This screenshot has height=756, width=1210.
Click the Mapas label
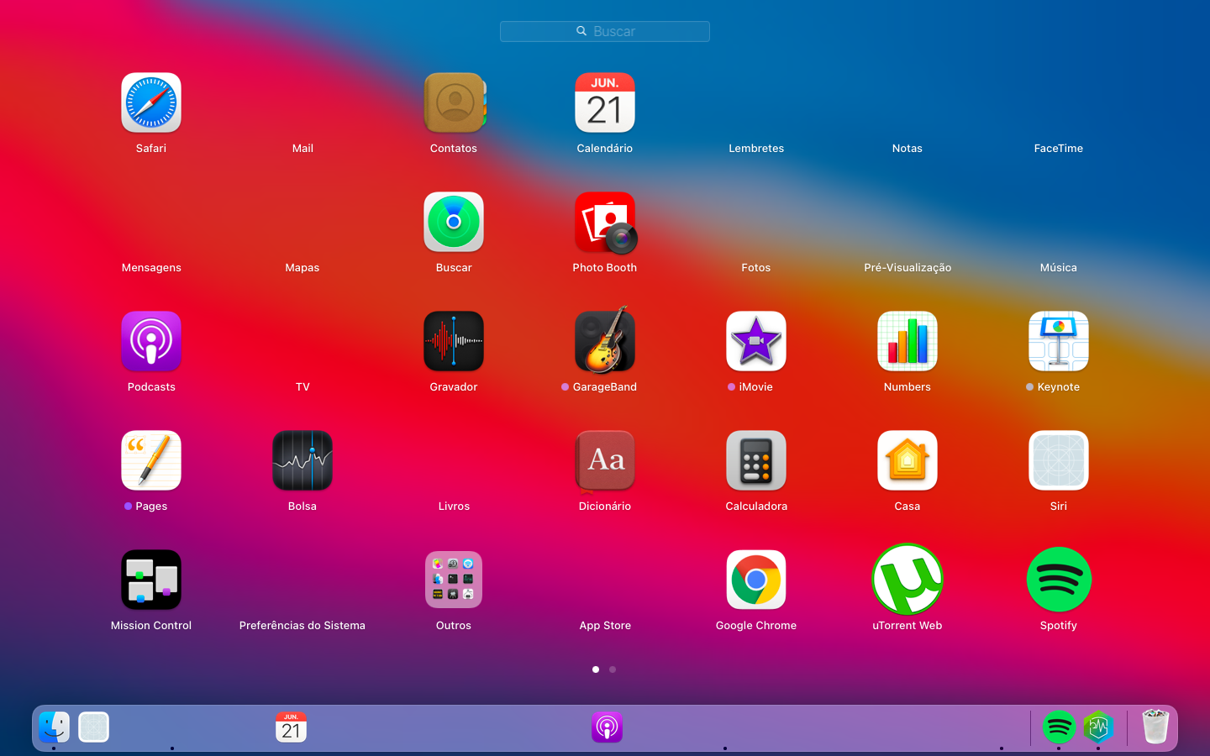[x=302, y=268]
